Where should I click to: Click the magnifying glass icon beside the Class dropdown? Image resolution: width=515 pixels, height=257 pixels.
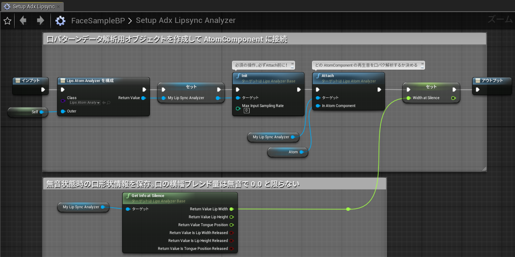108,103
